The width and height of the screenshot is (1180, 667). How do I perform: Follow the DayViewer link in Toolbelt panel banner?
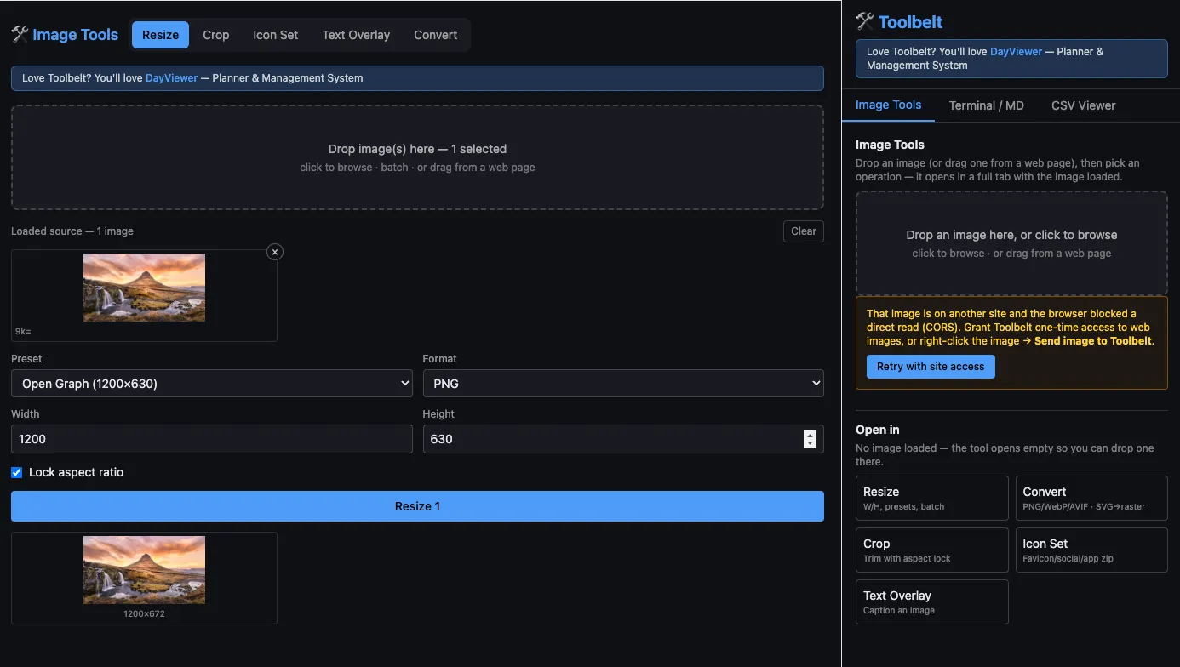pyautogui.click(x=1016, y=52)
